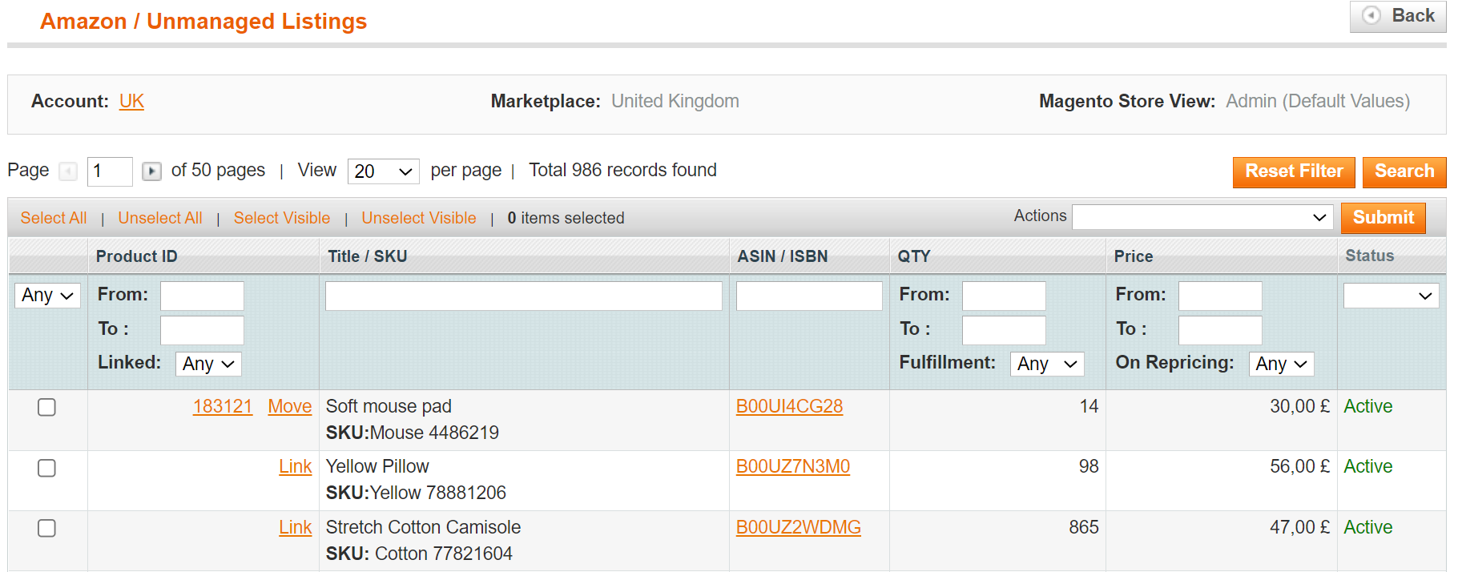This screenshot has width=1458, height=572.
Task: Tick checkbox for Yellow Pillow row
Action: point(47,468)
